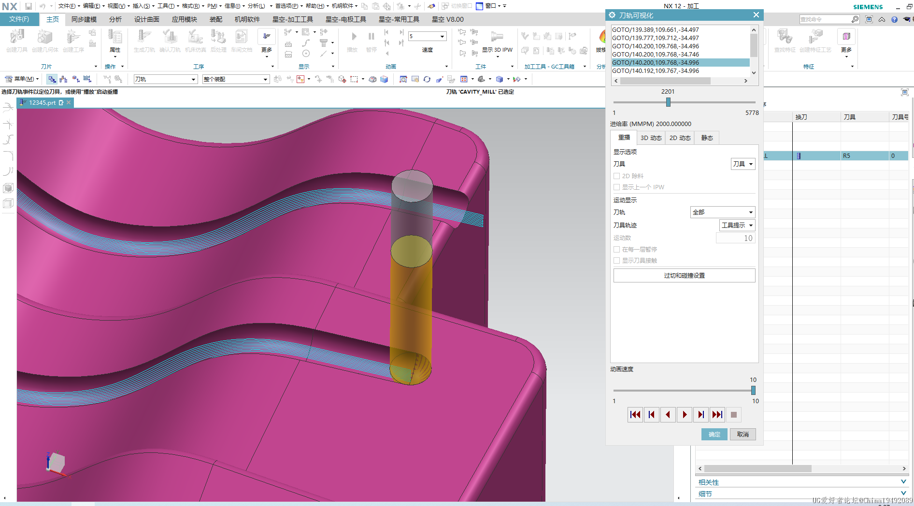Click the 查找特征 (find features) icon
Viewport: 914px width, 506px height.
click(785, 37)
